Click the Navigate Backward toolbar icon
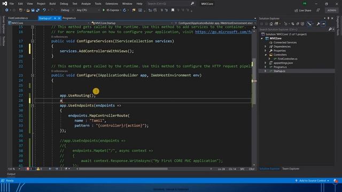This screenshot has width=342, height=192. coord(6,10)
